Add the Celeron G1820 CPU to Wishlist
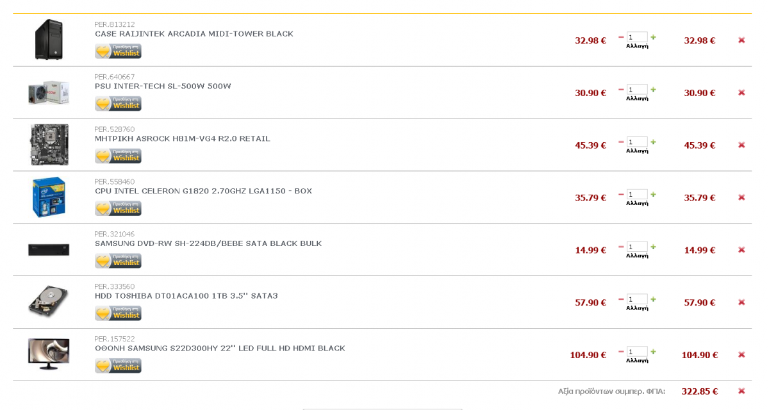The height and width of the screenshot is (410, 769). pyautogui.click(x=118, y=208)
